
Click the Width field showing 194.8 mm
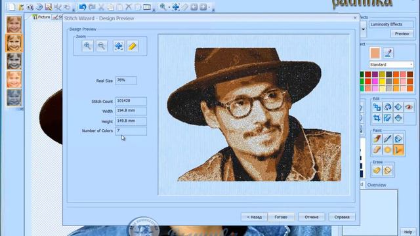(x=131, y=111)
